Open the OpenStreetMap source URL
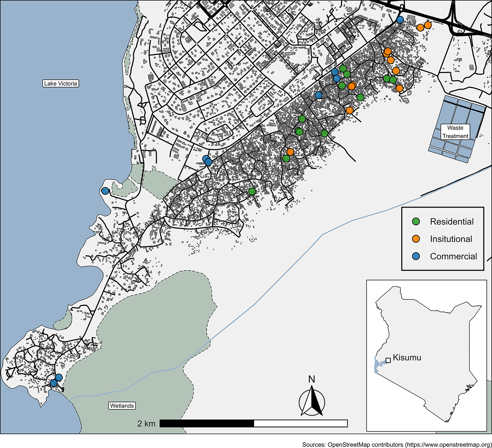The width and height of the screenshot is (492, 448). coord(448,445)
